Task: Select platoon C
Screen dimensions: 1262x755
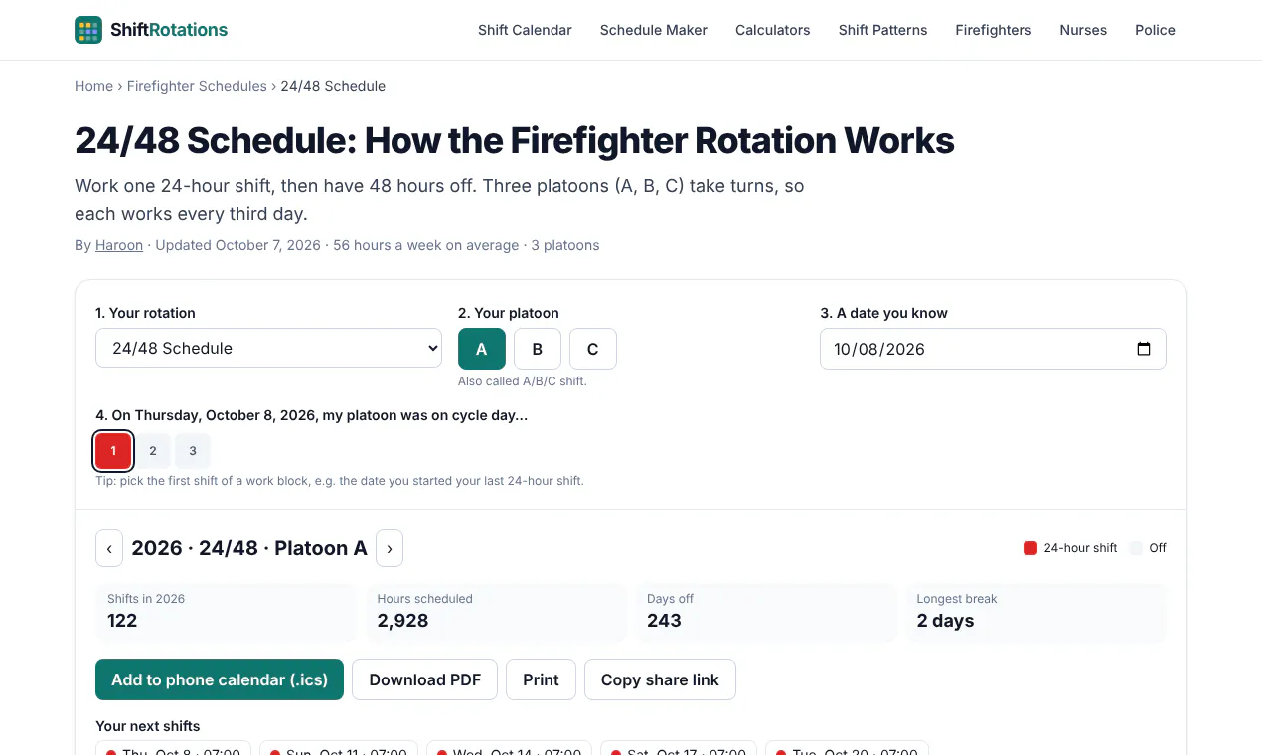Action: point(593,349)
